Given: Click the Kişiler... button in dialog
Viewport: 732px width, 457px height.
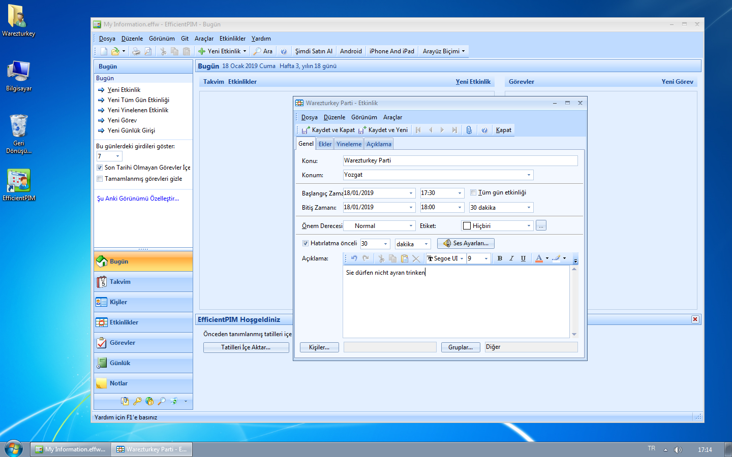Looking at the screenshot, I should point(319,347).
